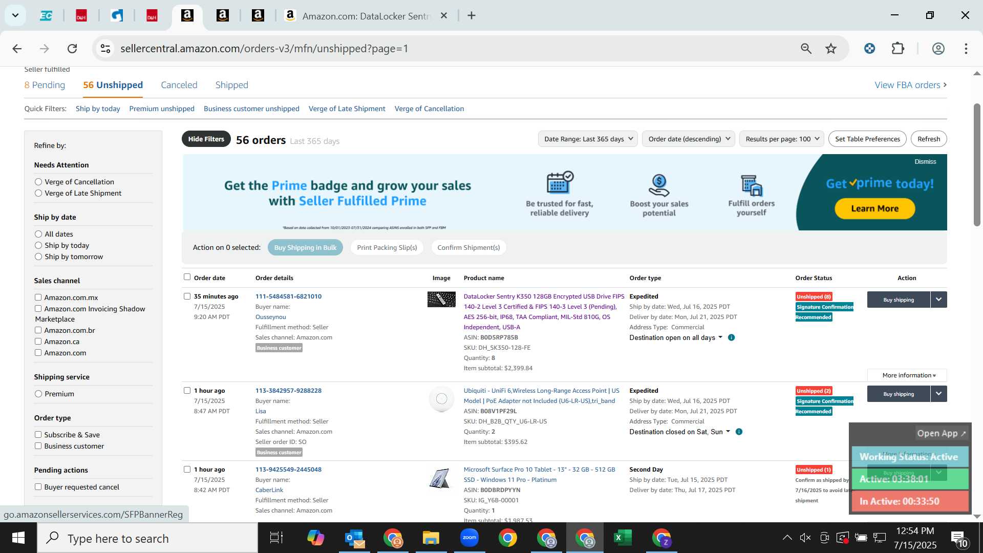Click Set Table Preferences button

pyautogui.click(x=867, y=139)
